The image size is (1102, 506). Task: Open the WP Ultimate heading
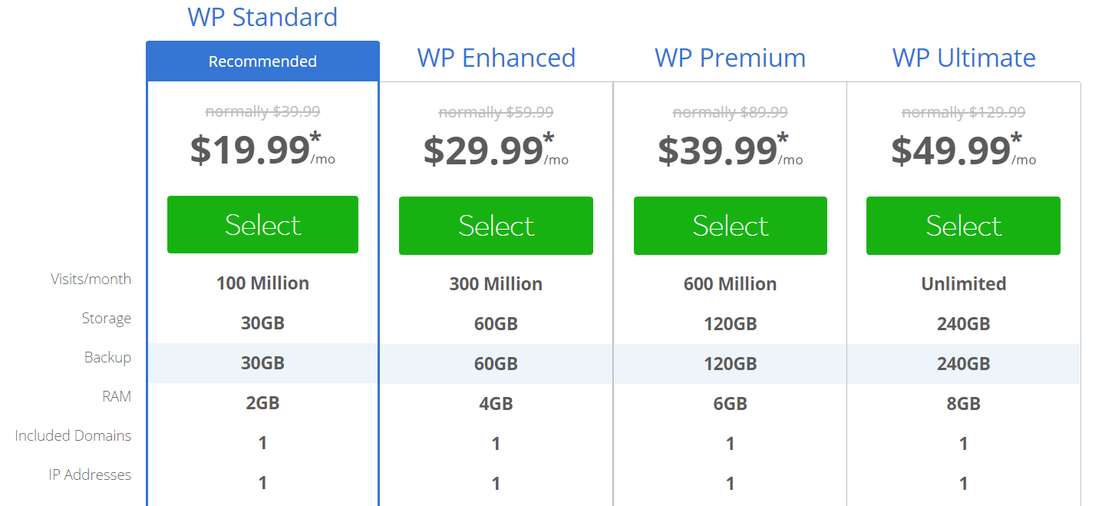(964, 58)
